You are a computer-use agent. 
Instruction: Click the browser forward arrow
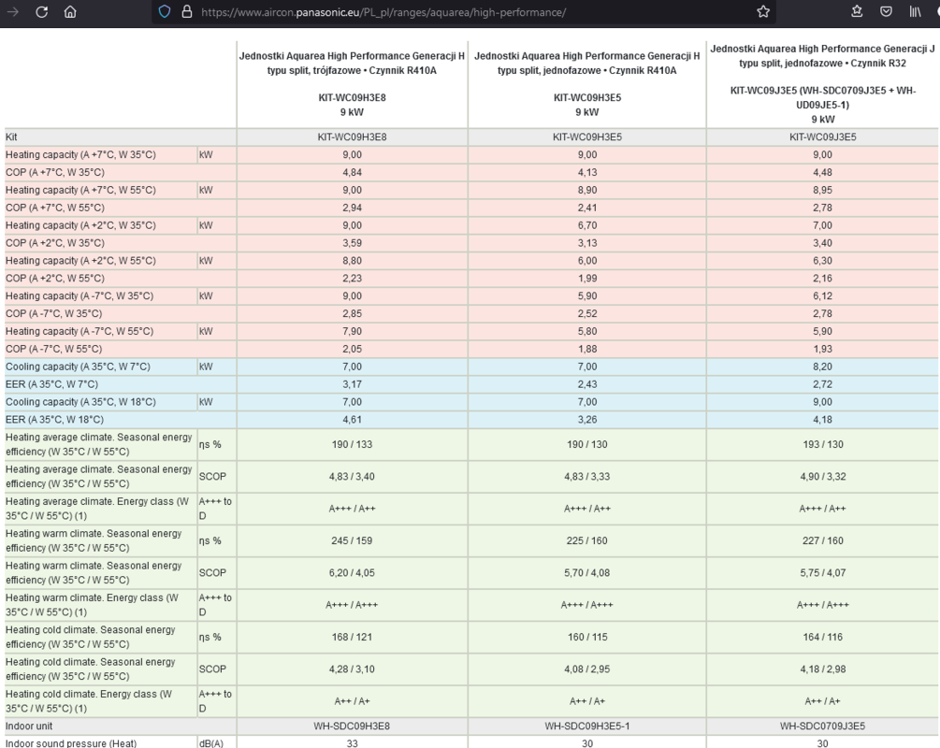(12, 12)
